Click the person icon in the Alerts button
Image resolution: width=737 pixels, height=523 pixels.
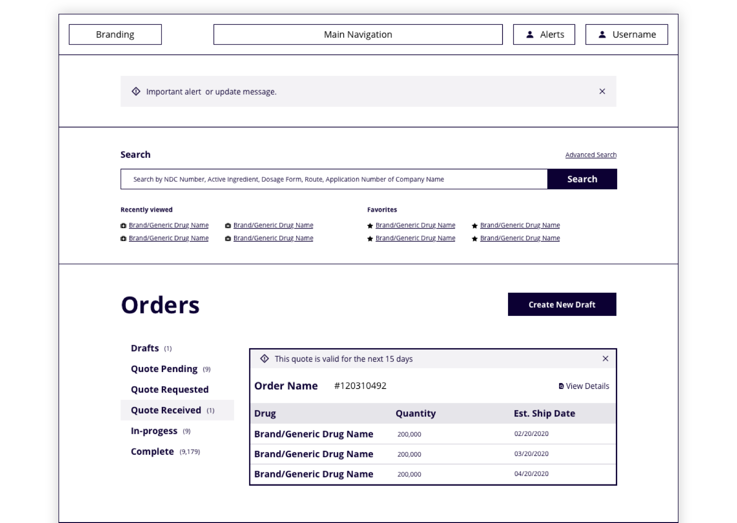[530, 35]
